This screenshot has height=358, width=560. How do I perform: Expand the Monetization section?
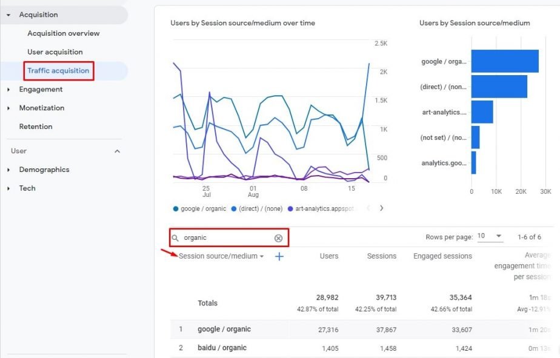coord(8,108)
